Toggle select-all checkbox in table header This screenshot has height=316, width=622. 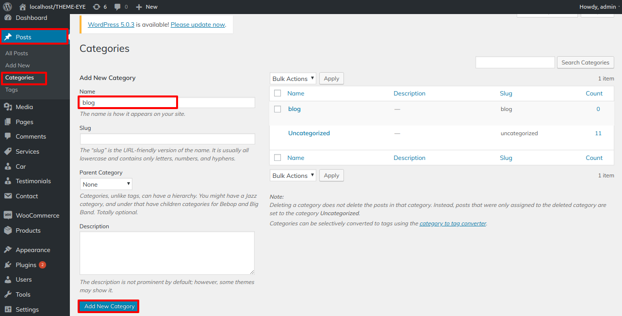(x=278, y=94)
